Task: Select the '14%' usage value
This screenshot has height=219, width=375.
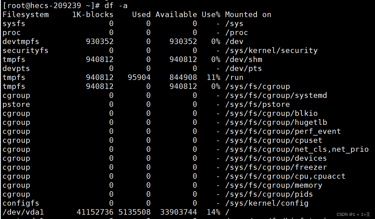Action: (x=213, y=212)
